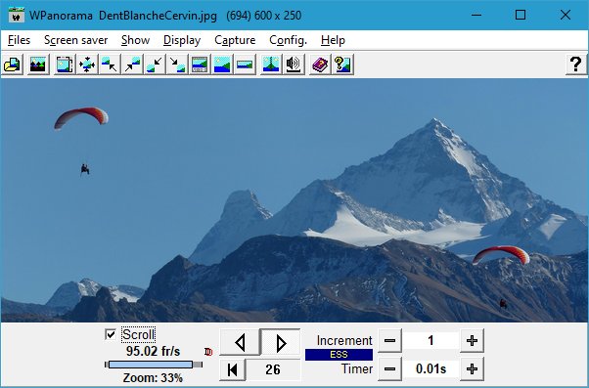Click the four-arrows center image icon
The height and width of the screenshot is (388, 589).
tap(87, 65)
